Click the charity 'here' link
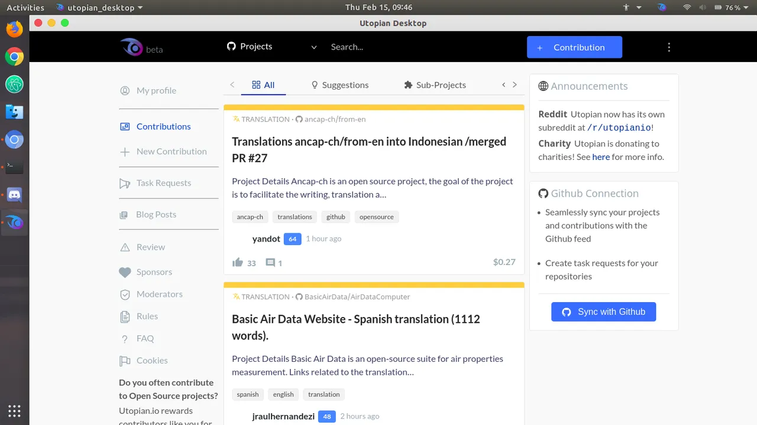Viewport: 757px width, 425px height. pos(601,157)
